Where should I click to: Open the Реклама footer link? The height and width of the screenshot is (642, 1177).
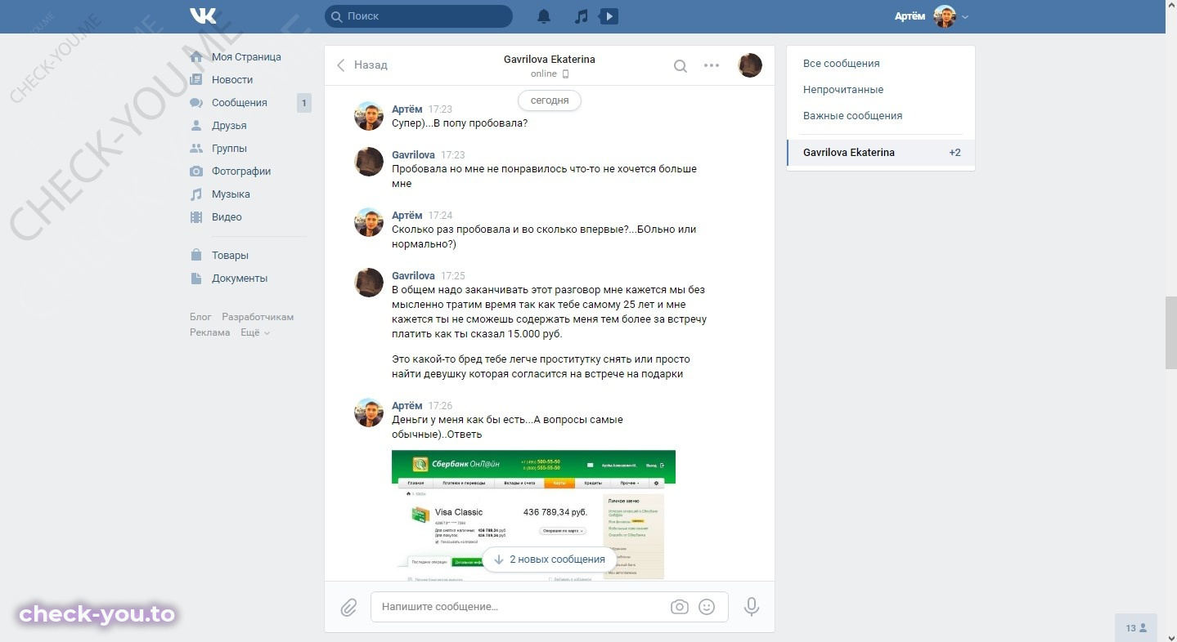click(x=210, y=332)
